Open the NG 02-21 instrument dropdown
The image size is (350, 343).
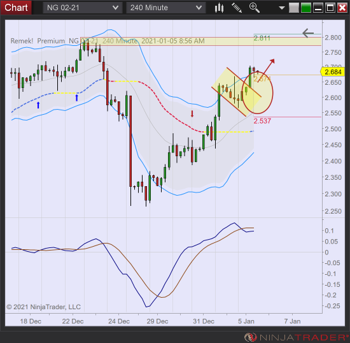82,8
